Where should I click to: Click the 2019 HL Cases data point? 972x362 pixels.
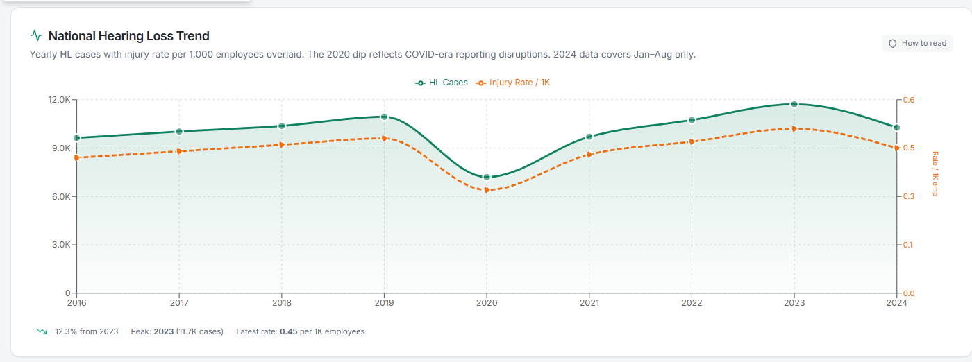(x=384, y=117)
